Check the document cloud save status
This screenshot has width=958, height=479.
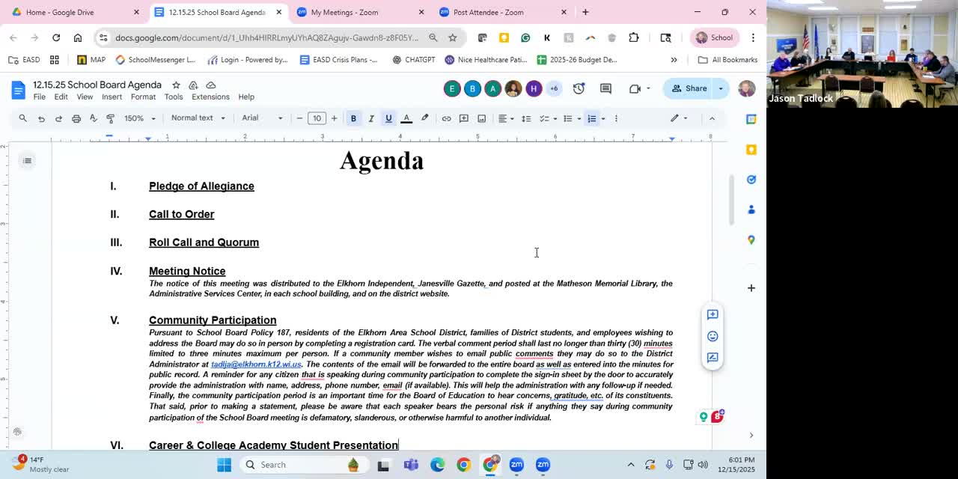click(x=211, y=85)
